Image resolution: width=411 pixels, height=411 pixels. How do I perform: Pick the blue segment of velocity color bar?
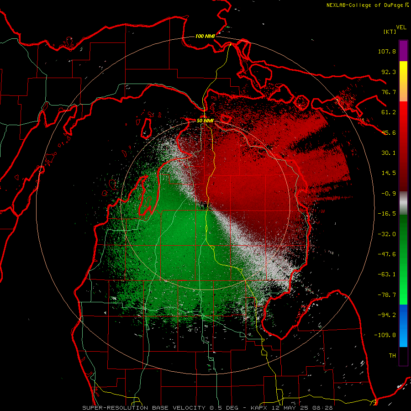point(403,326)
